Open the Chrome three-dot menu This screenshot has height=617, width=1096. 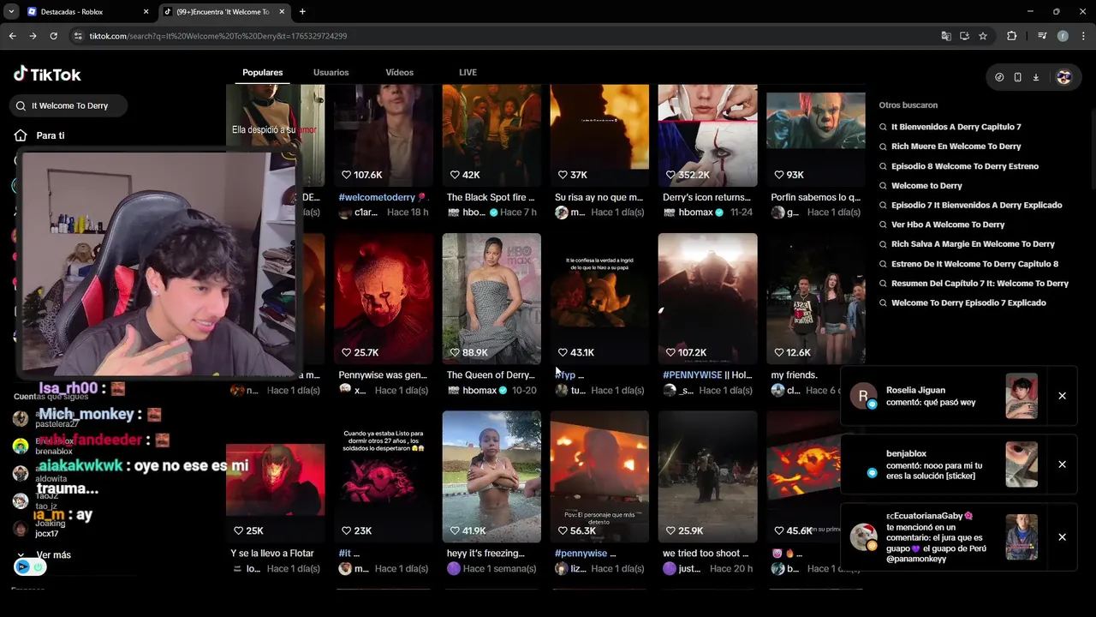tap(1083, 36)
